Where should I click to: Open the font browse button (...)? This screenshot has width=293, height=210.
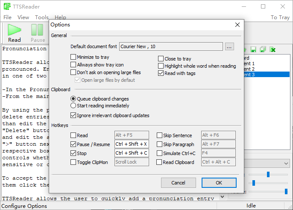229,46
